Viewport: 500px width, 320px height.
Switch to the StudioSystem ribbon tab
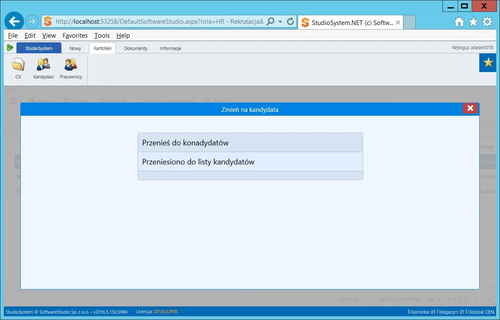(x=39, y=48)
